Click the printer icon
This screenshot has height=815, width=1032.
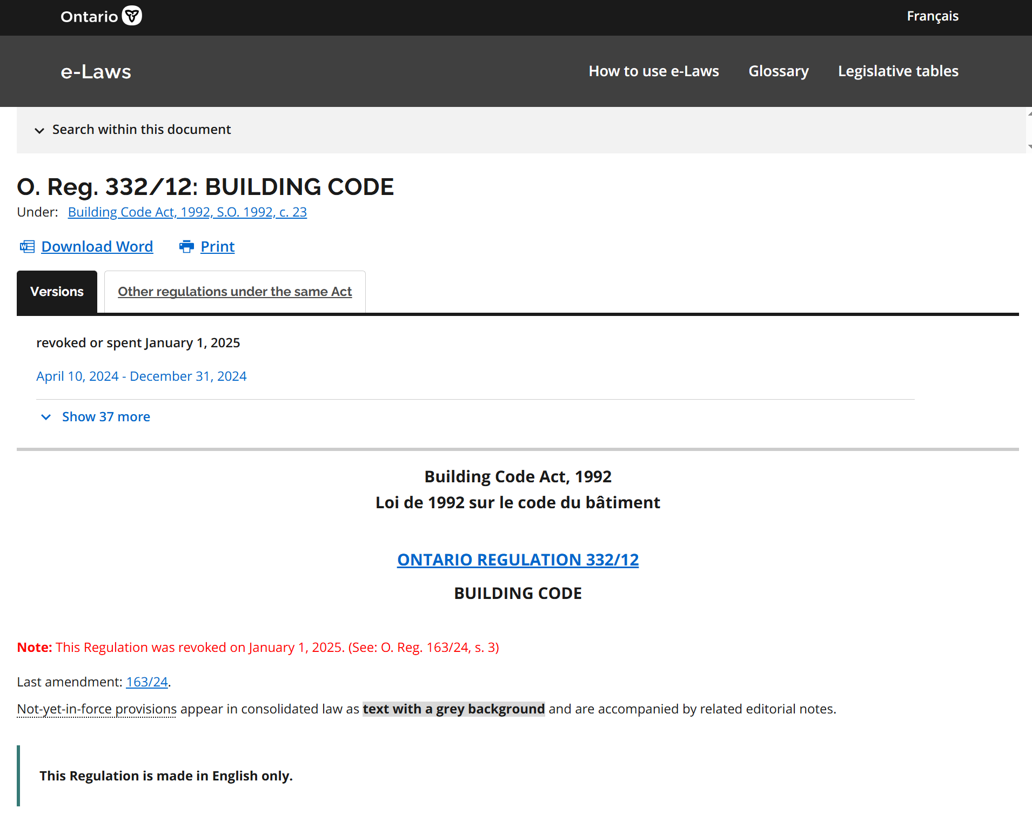coord(186,247)
